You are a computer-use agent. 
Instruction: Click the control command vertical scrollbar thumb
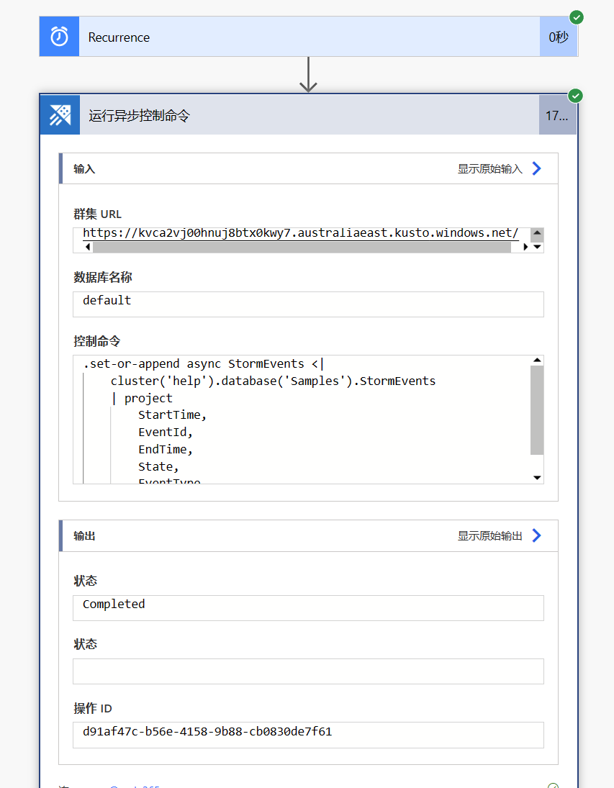click(537, 410)
